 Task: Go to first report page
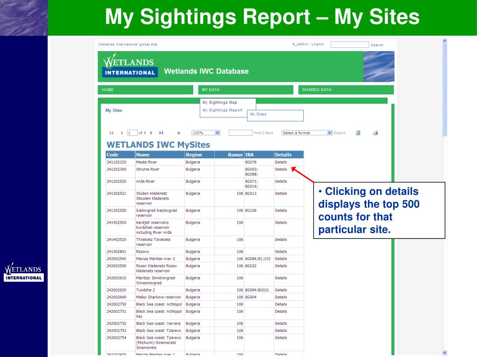tap(112, 132)
